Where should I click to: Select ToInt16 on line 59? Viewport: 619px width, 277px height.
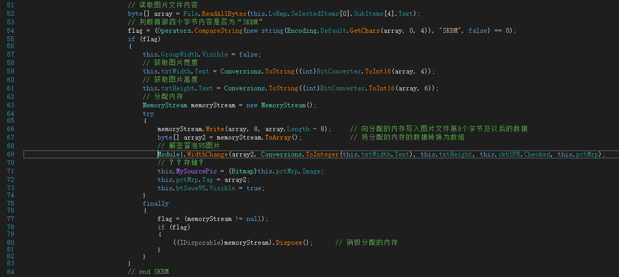[378, 71]
